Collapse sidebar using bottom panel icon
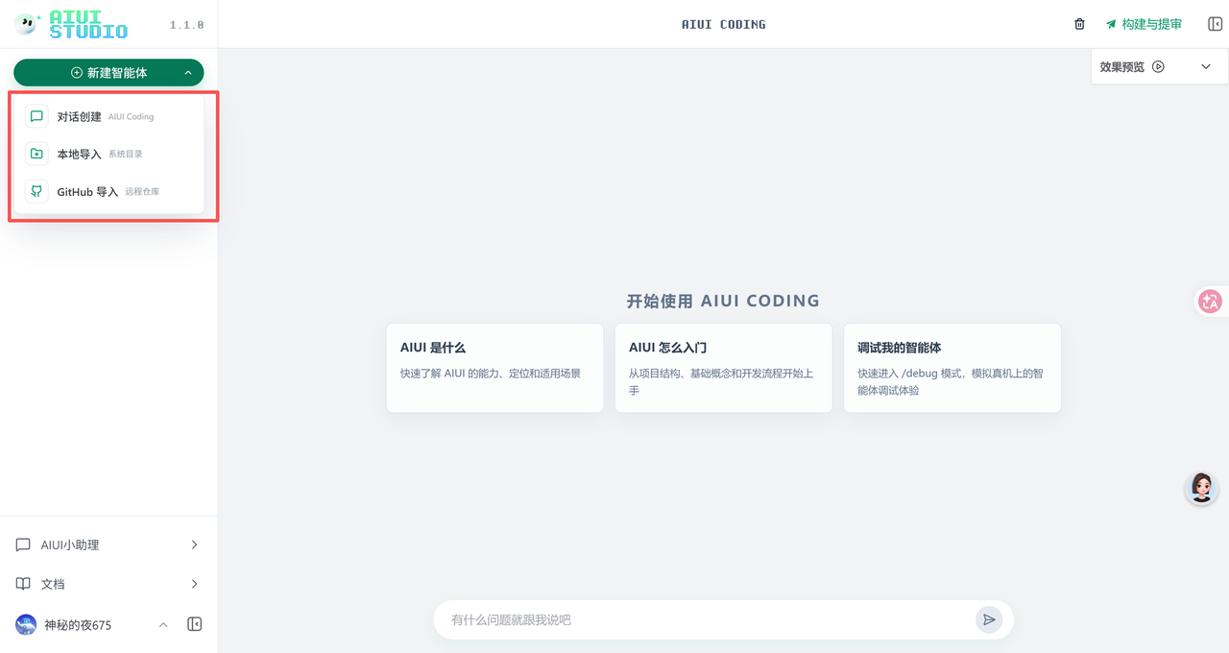The height and width of the screenshot is (653, 1229). pos(195,624)
